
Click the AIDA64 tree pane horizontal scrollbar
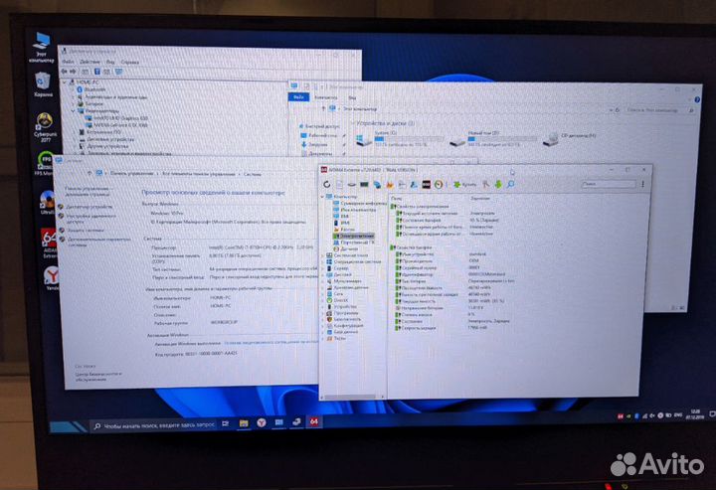click(x=352, y=397)
